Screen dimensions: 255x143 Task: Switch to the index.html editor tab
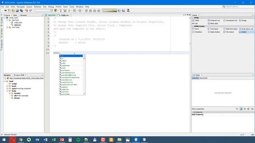(x=51, y=15)
